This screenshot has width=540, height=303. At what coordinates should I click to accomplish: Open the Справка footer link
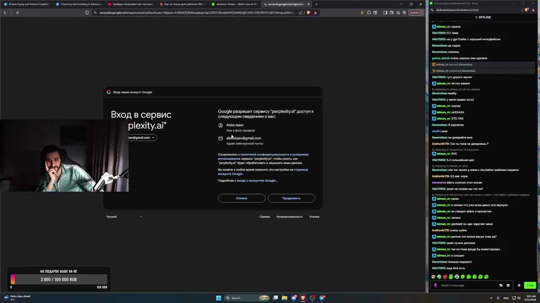point(265,217)
